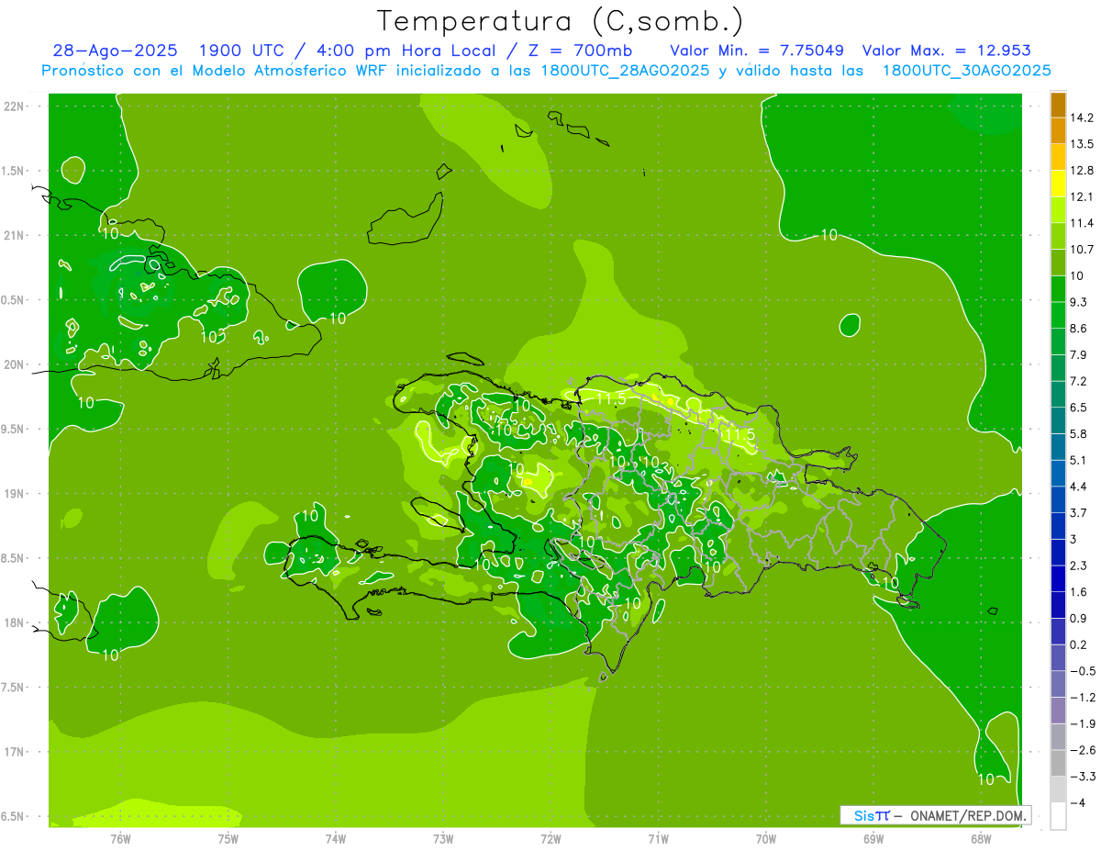
Task: Click the "Temperatura (C,somb.)" chart title
Action: click(561, 21)
